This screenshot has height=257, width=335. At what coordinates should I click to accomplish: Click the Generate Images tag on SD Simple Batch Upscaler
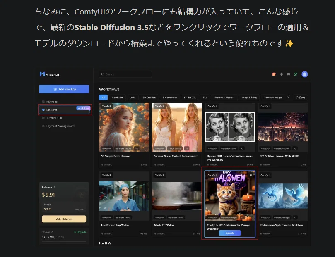(x=123, y=148)
